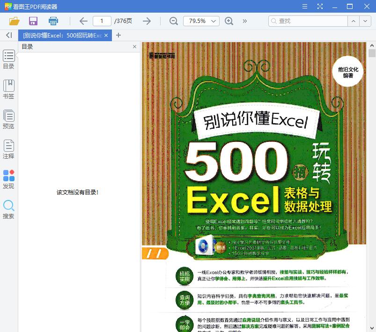
Task: Open the 搜索 search sidebar item
Action: click(x=8, y=209)
